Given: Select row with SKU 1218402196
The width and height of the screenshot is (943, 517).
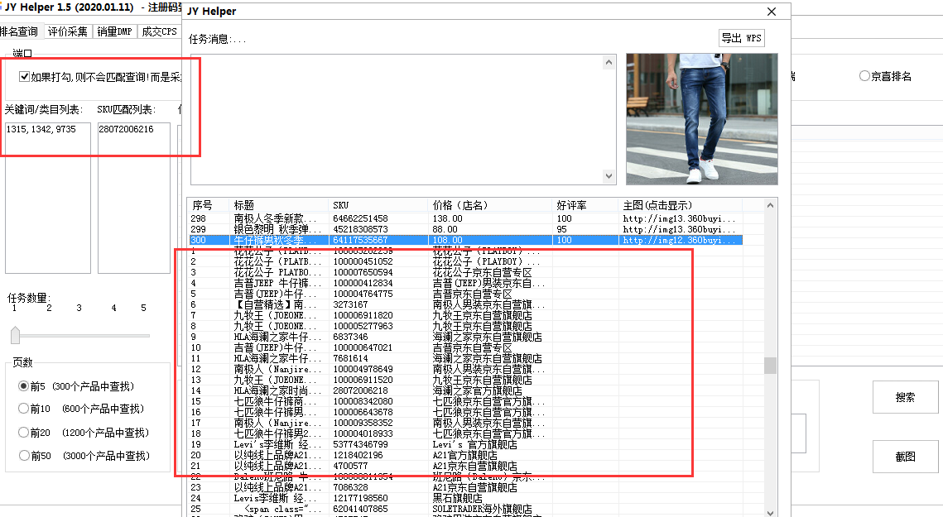Looking at the screenshot, I should point(465,455).
